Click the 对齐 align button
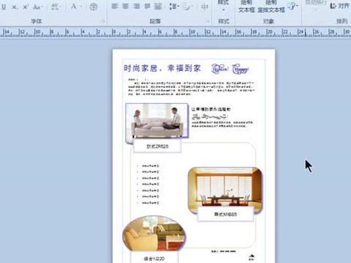The width and height of the screenshot is (351, 263). tap(339, 6)
